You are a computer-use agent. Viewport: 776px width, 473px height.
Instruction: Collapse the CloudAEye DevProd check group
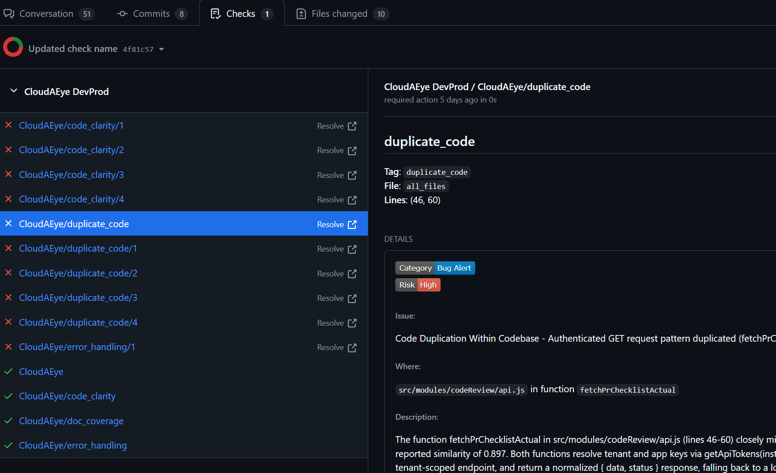click(x=13, y=91)
